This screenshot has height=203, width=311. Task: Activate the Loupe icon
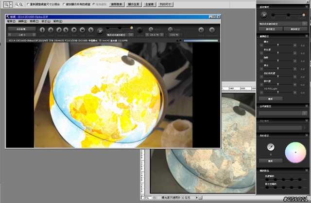[x=171, y=30]
